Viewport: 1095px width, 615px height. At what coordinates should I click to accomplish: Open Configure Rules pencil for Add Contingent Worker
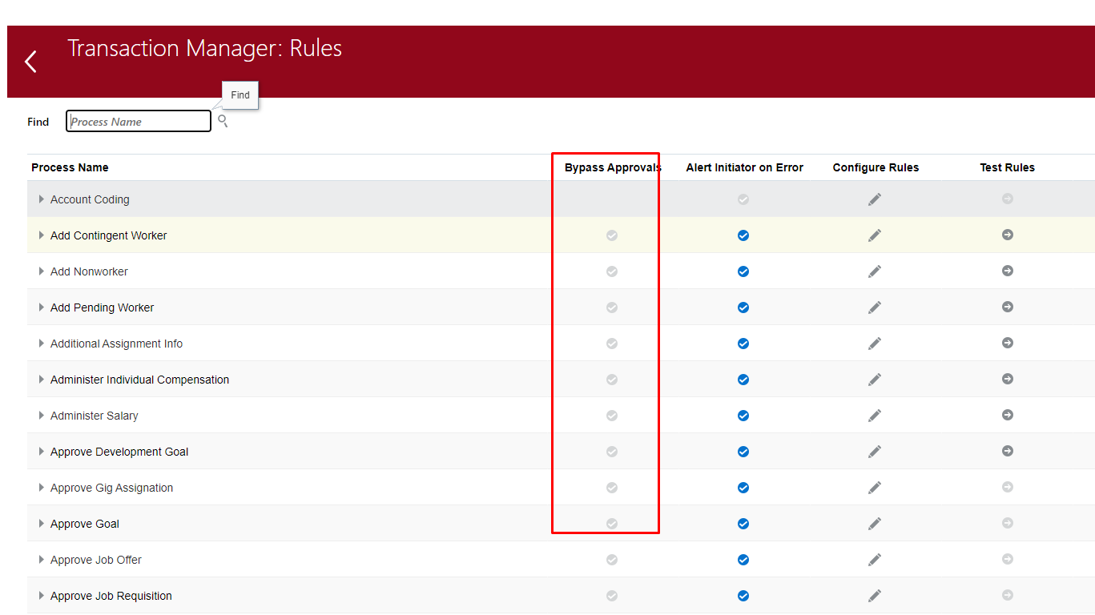click(874, 235)
